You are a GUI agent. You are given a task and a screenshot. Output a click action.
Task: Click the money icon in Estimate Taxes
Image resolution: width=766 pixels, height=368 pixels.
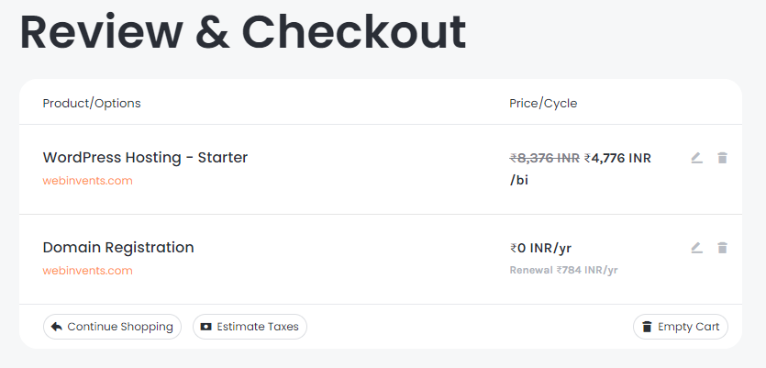(x=205, y=327)
